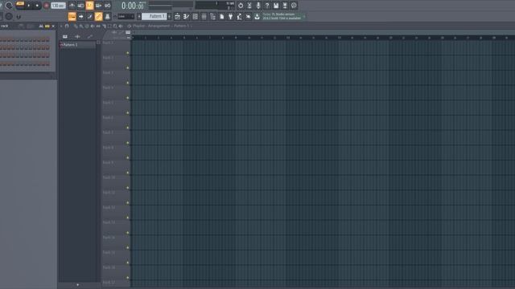Viewport: 515px width, 289px height.
Task: Click the link-shaped icon left of the time display
Action: coord(107,6)
